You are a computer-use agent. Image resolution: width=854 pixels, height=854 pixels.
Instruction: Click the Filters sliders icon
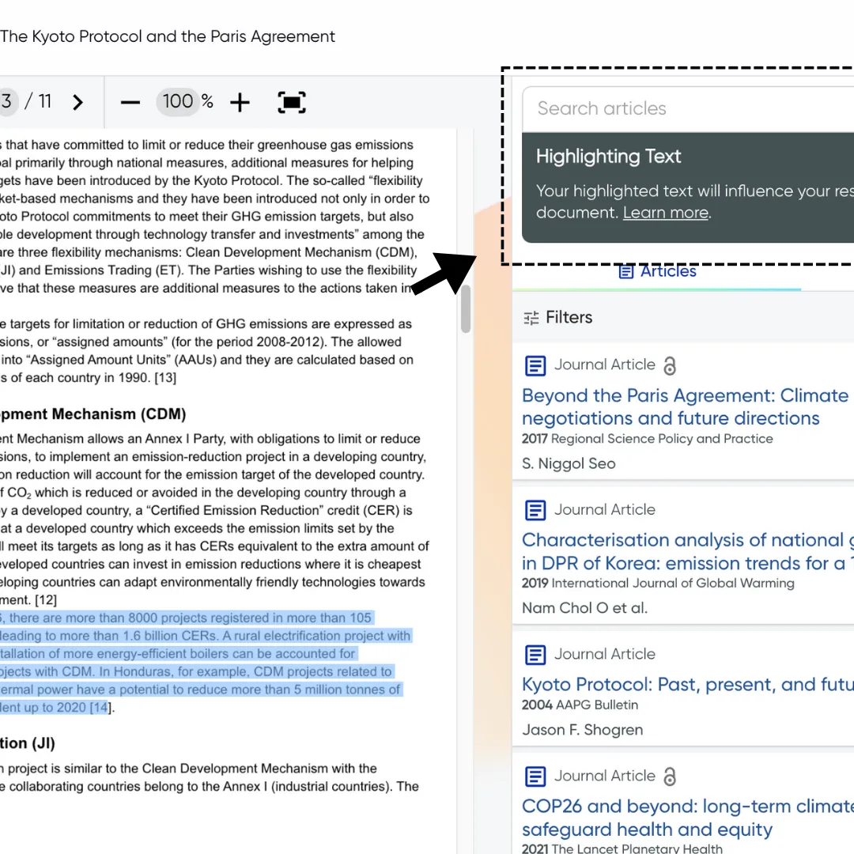[531, 318]
